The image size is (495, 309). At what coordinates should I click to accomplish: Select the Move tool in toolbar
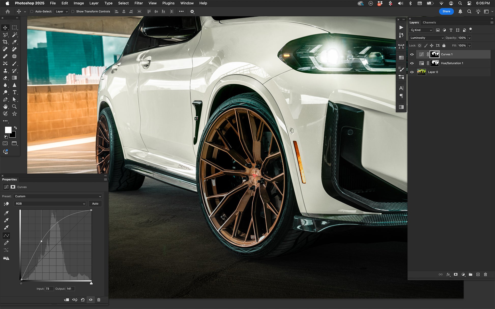(5, 27)
